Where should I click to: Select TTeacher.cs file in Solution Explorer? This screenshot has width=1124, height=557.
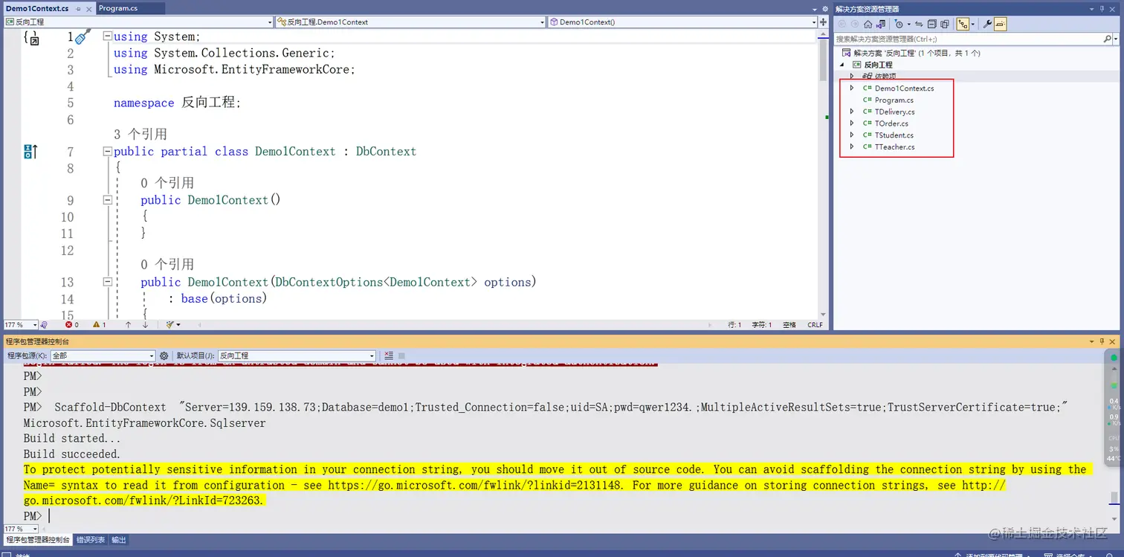[895, 147]
